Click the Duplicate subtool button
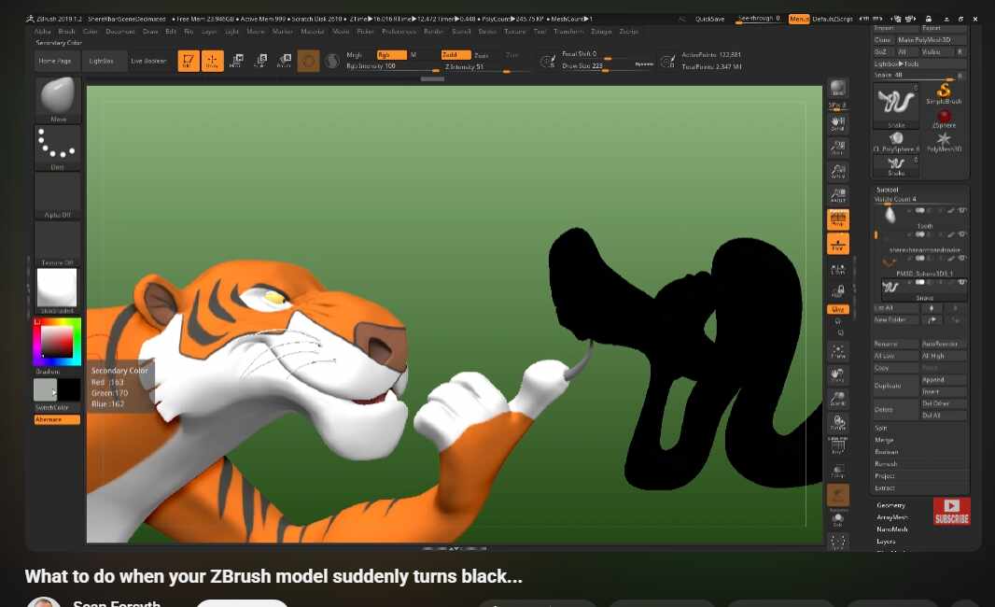 (x=895, y=386)
